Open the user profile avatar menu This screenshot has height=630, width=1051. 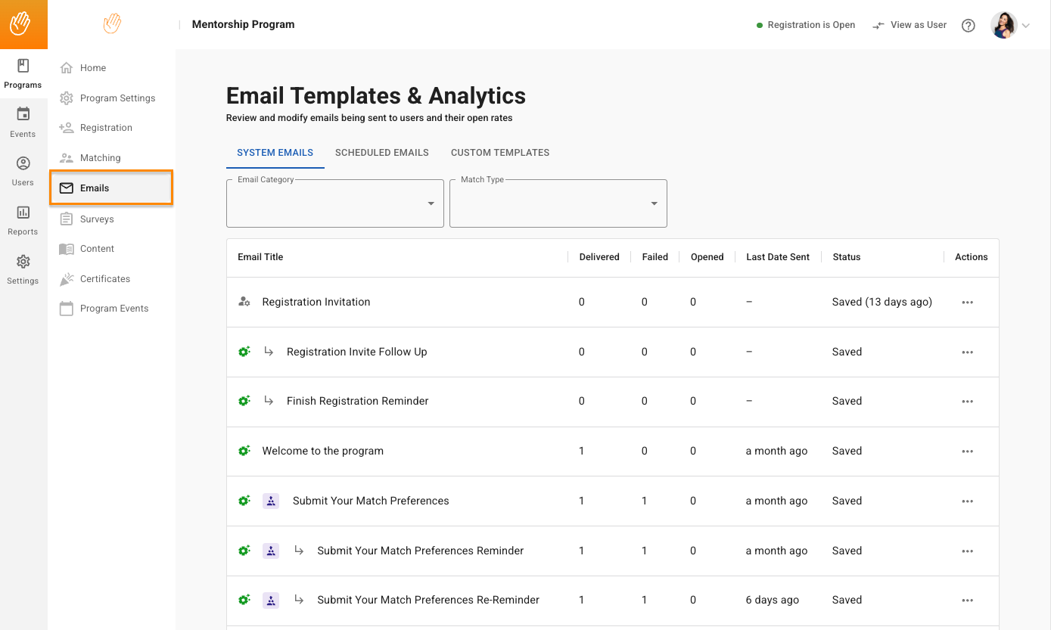(x=1009, y=25)
